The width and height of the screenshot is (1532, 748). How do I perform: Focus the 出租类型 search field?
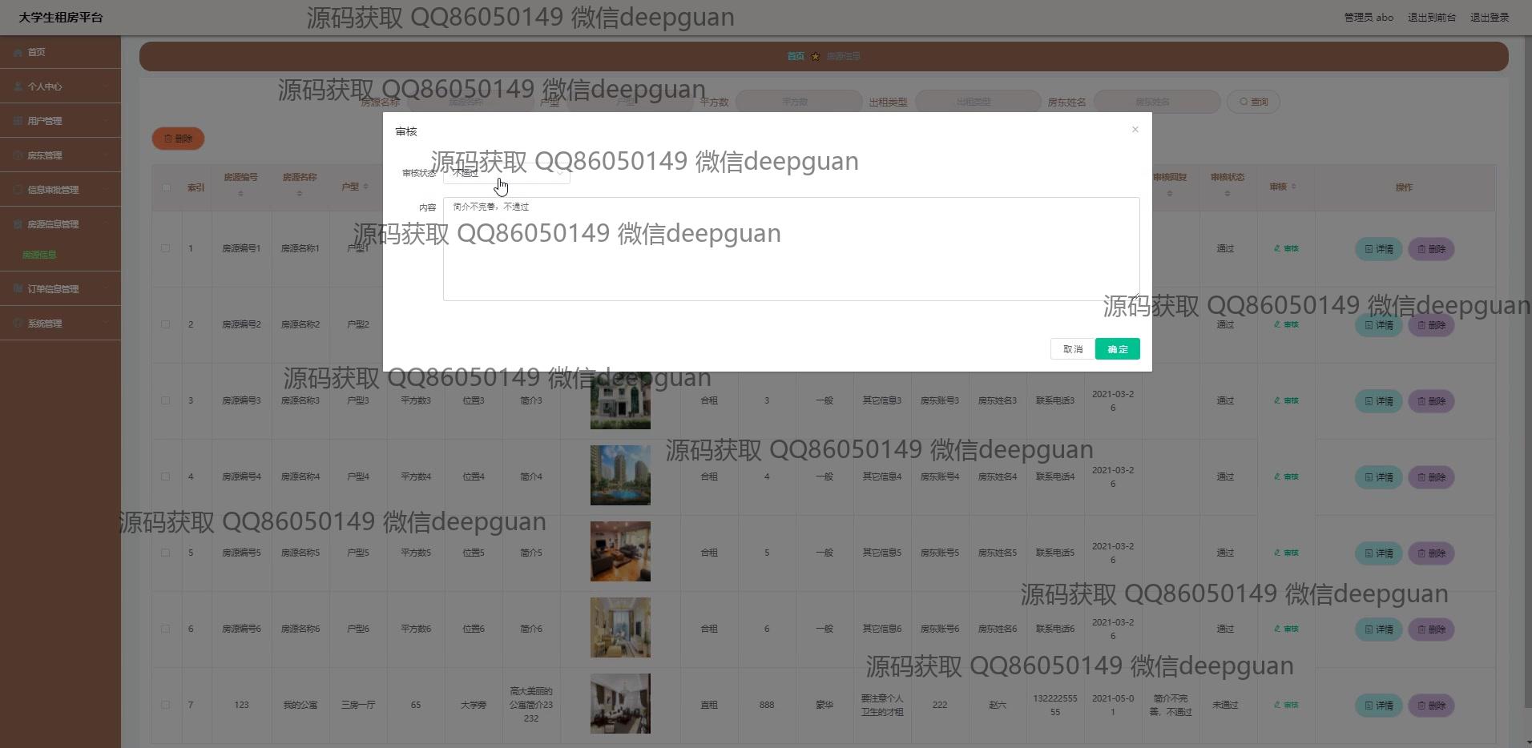pos(978,102)
